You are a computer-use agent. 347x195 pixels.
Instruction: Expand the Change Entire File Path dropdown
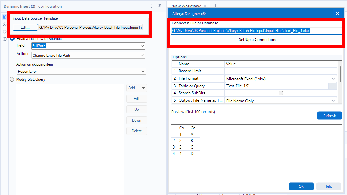click(x=142, y=55)
